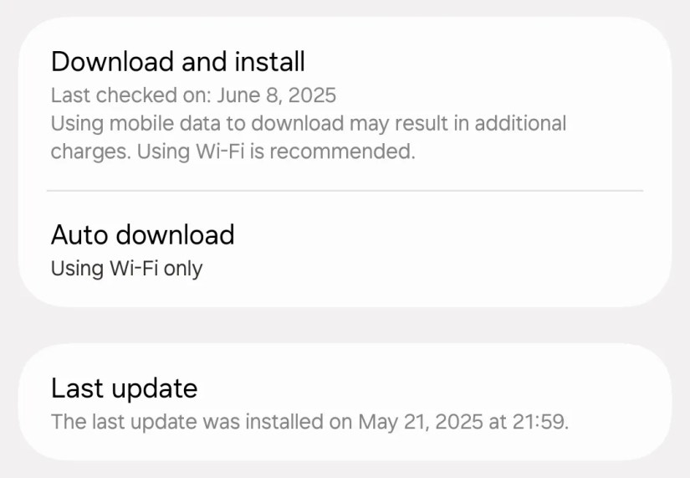Tap the 'May 21, 2025' date text

[420, 422]
